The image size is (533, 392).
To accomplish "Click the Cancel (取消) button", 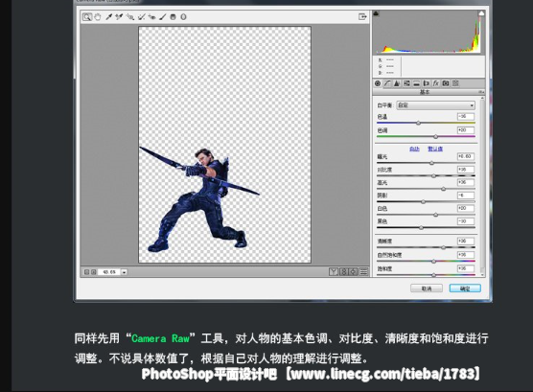I will pyautogui.click(x=427, y=288).
